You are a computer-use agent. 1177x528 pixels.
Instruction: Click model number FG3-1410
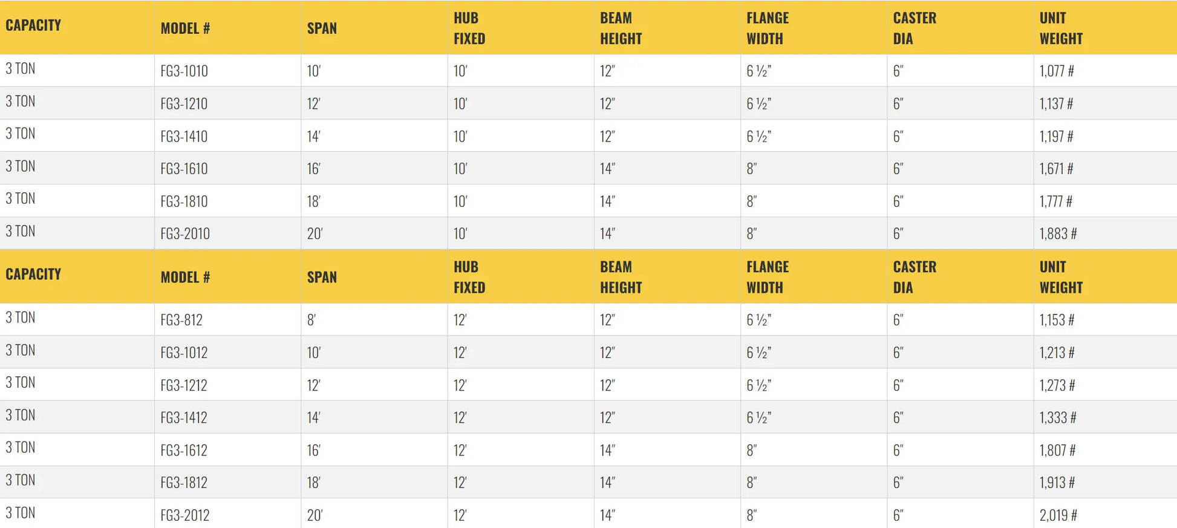pos(184,137)
